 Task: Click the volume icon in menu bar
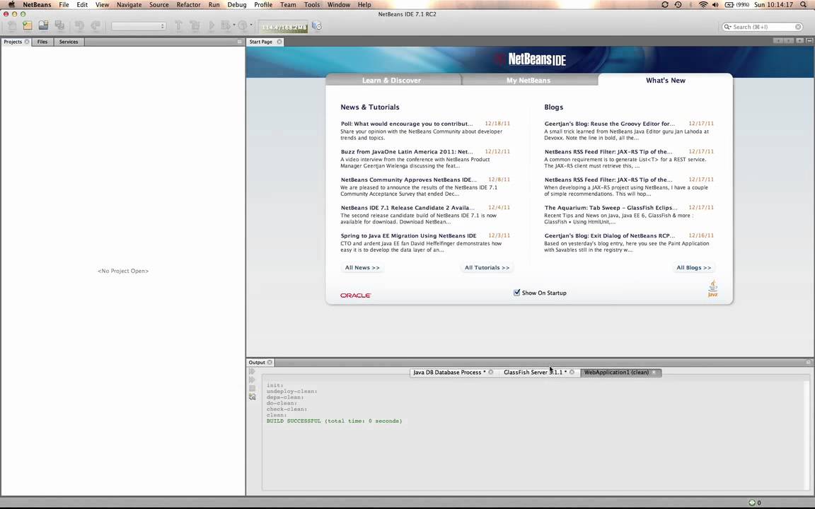coord(715,5)
